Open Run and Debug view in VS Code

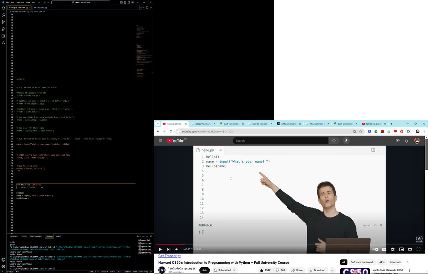(4, 29)
